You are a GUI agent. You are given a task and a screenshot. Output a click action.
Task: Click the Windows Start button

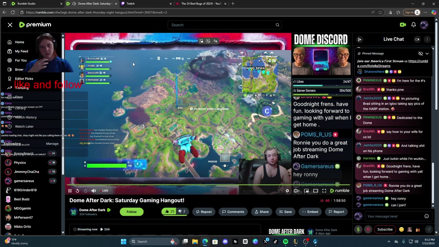tap(123, 242)
